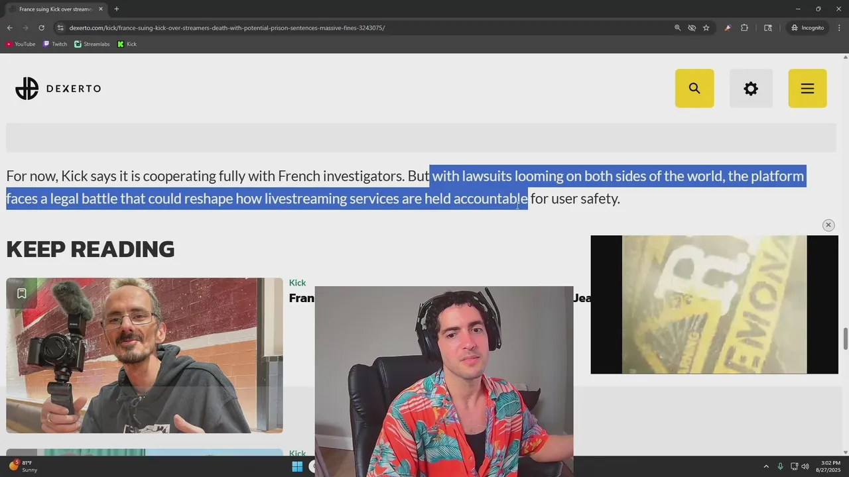
Task: Reload the current page
Action: [x=41, y=28]
